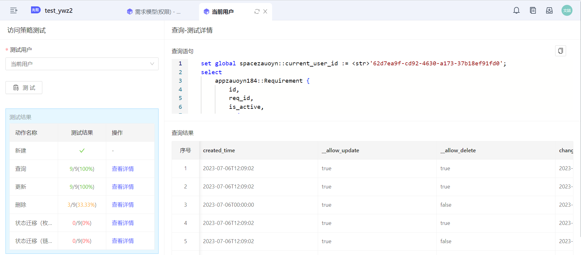Click _allow_update true in row 4
Viewport: 581px width, 255px height.
pyautogui.click(x=327, y=223)
